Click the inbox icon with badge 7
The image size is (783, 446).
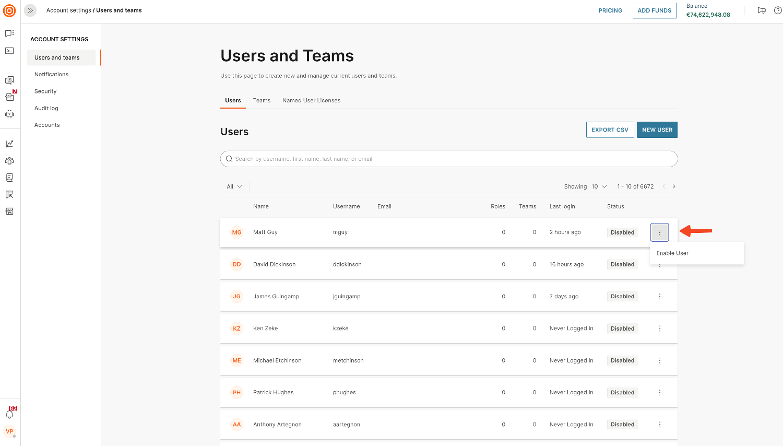[x=9, y=97]
